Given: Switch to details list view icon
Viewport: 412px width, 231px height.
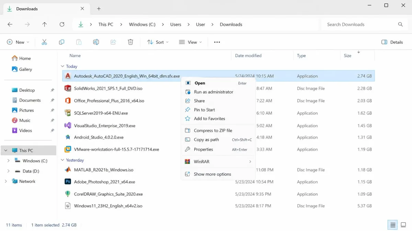Looking at the screenshot, I should (x=393, y=225).
